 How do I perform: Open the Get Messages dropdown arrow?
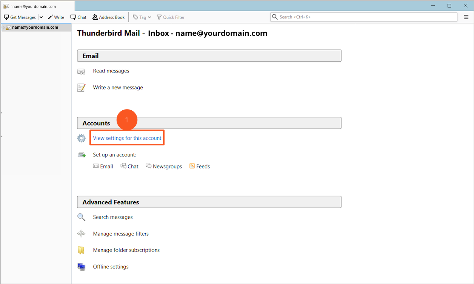coord(41,17)
